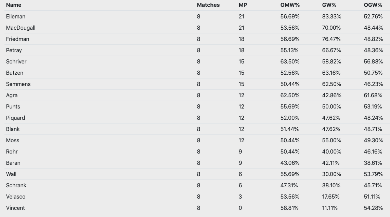Click the Name column header
This screenshot has width=390, height=217.
pos(14,5)
